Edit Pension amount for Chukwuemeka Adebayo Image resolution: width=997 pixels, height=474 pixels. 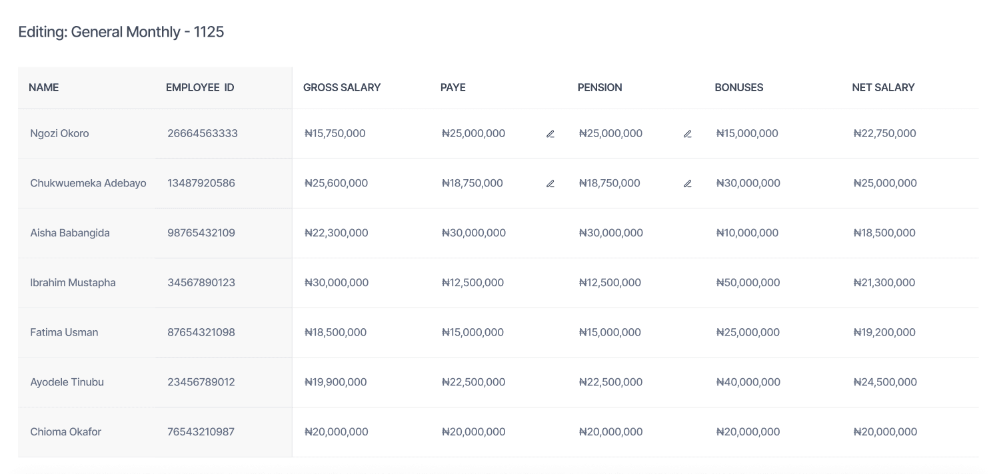click(x=688, y=184)
